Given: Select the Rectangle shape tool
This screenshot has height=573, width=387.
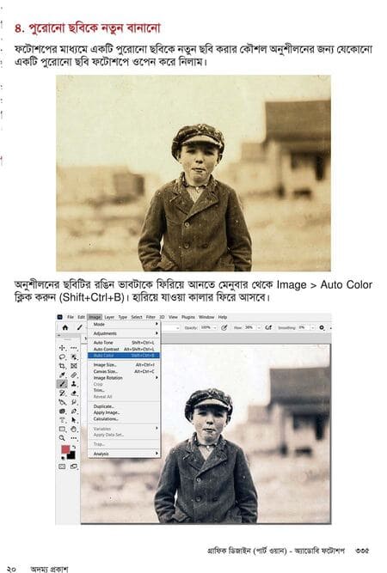Looking at the screenshot, I should coord(62,429).
